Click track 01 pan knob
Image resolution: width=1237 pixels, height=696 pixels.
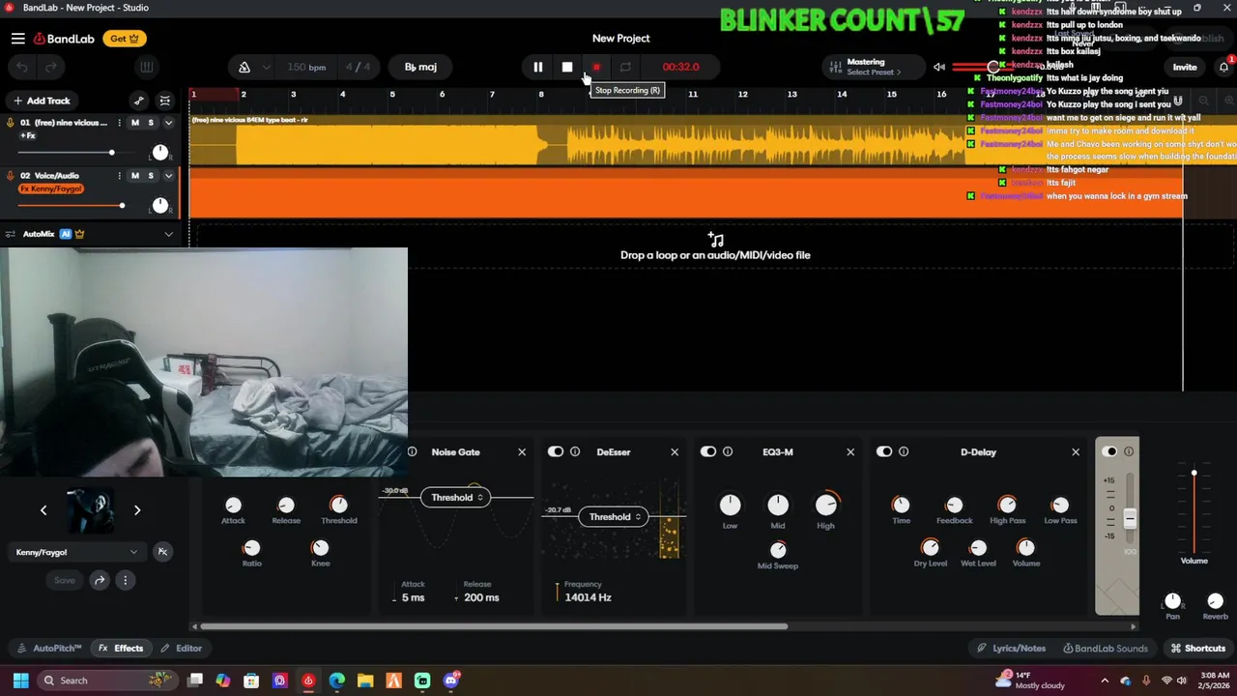point(160,153)
